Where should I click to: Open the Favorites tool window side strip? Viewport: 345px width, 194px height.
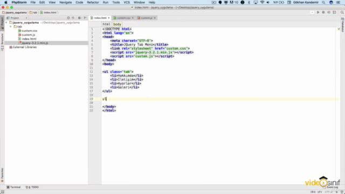(2, 175)
